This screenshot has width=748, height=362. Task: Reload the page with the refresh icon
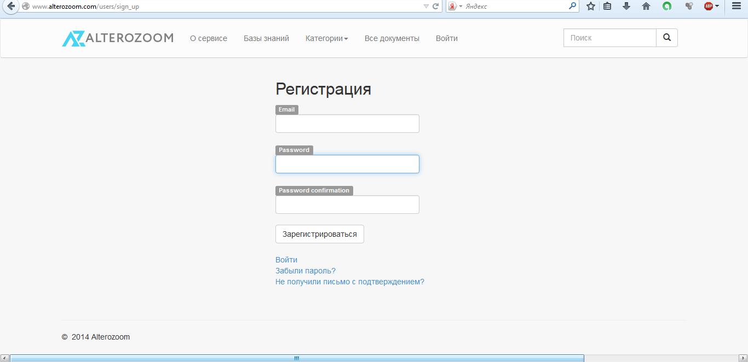(x=436, y=7)
